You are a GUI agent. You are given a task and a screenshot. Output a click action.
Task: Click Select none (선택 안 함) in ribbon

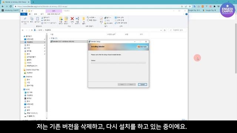[119, 20]
